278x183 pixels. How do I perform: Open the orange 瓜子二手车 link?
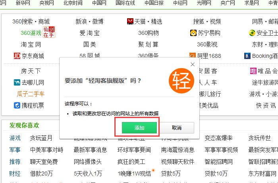coord(31,94)
